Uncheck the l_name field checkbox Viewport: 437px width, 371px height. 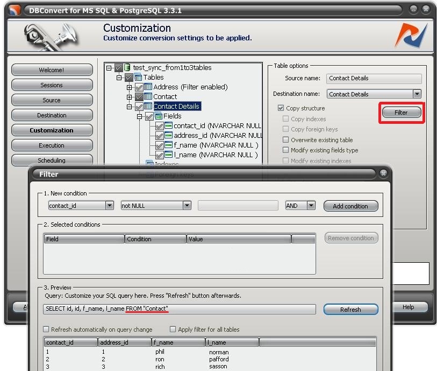pyautogui.click(x=159, y=155)
